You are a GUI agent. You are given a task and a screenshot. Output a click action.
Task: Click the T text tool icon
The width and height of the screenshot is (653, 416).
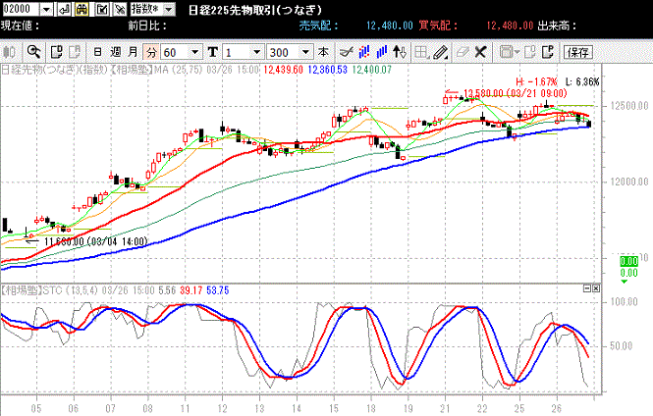click(x=213, y=52)
